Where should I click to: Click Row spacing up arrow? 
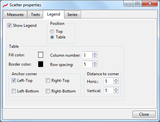(95, 63)
